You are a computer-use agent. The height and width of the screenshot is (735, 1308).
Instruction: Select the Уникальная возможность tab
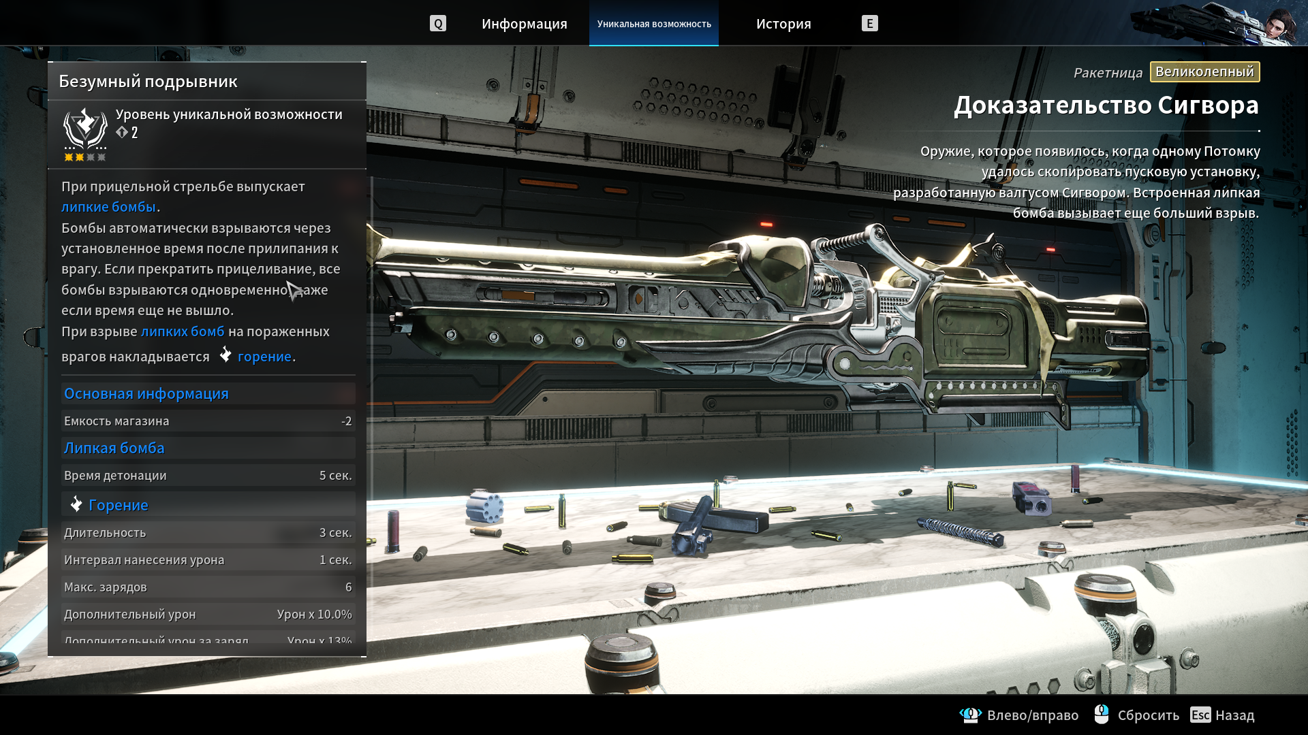(654, 24)
